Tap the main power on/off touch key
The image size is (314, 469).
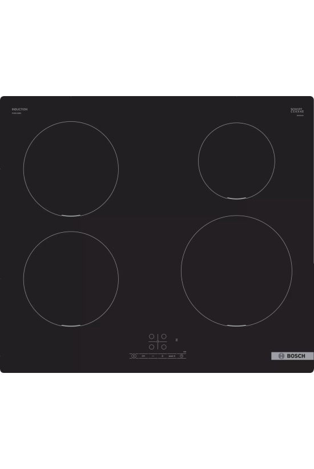pos(134,356)
